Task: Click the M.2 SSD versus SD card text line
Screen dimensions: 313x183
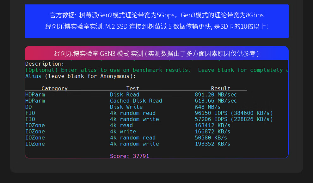Action: (x=156, y=27)
